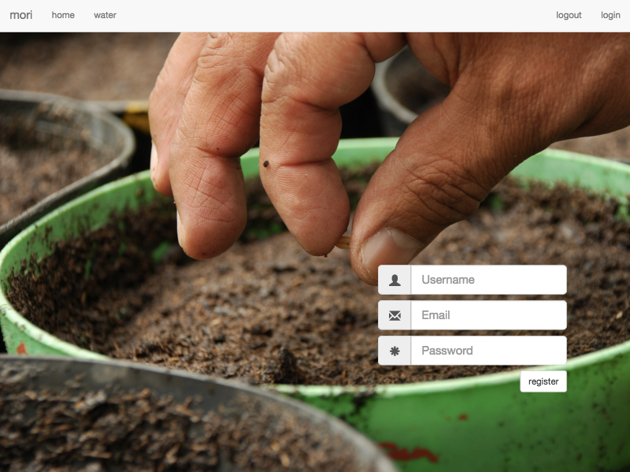Click the mori brand logo
630x472 pixels.
[21, 15]
